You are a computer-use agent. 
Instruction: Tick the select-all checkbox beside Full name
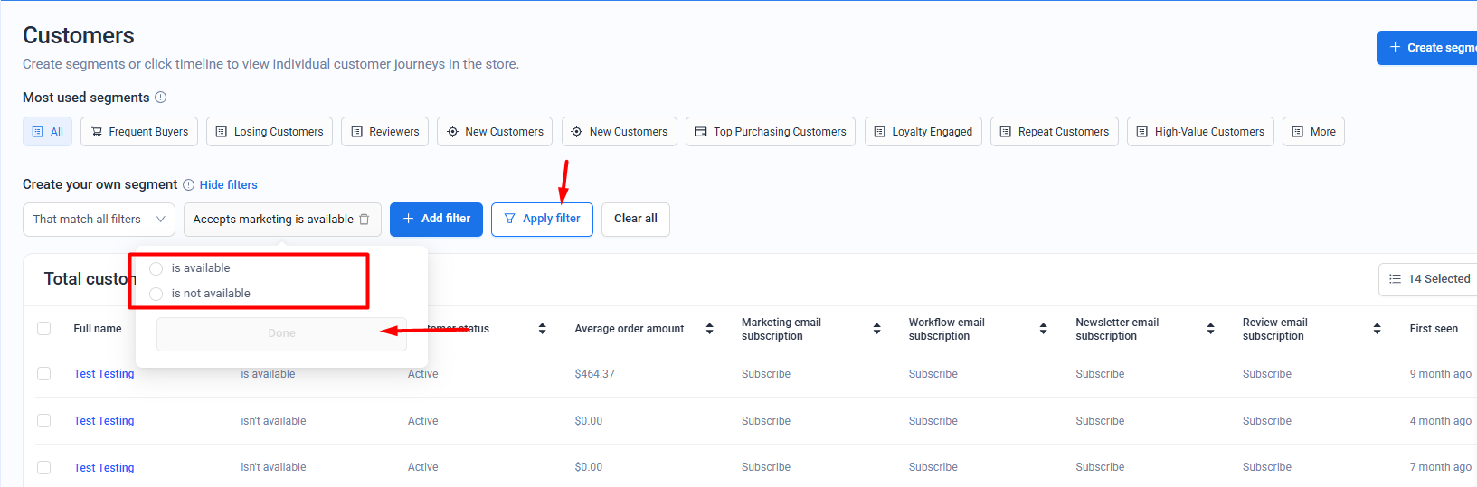coord(43,329)
